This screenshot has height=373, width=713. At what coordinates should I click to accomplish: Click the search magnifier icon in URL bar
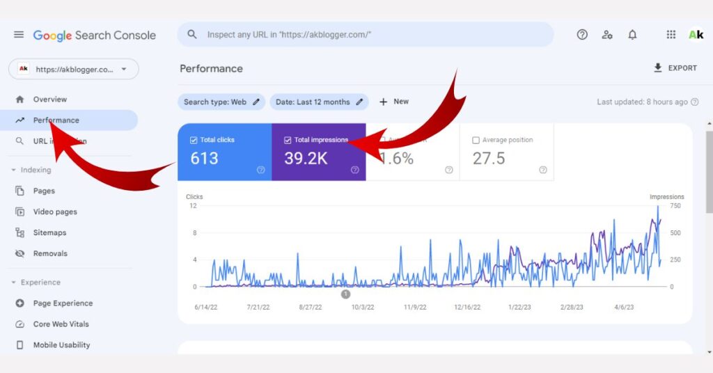(192, 35)
